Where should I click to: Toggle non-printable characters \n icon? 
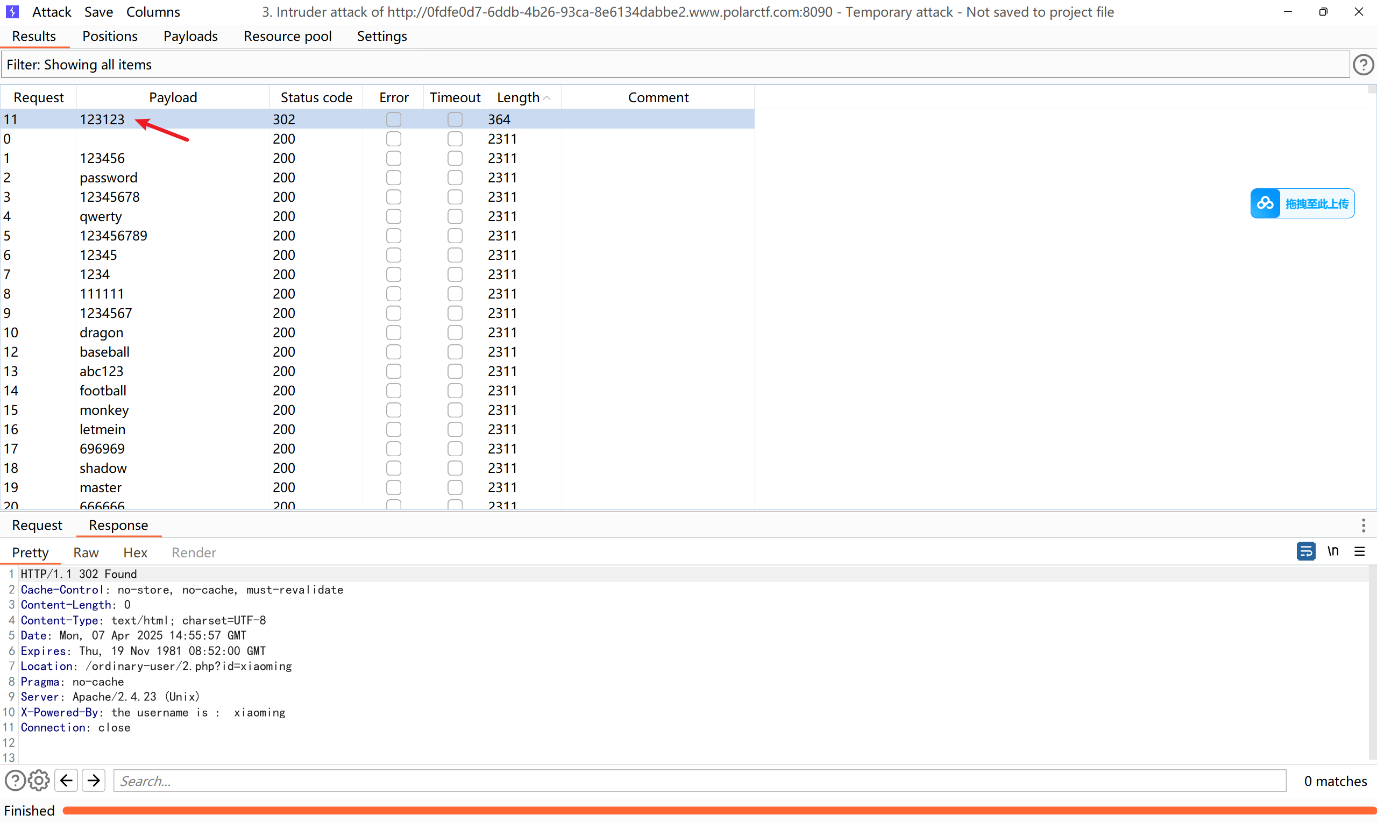click(x=1333, y=552)
